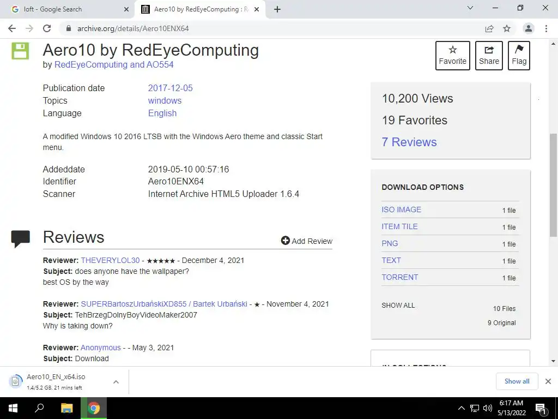
Task: Expand the download item options chevron
Action: click(x=116, y=381)
